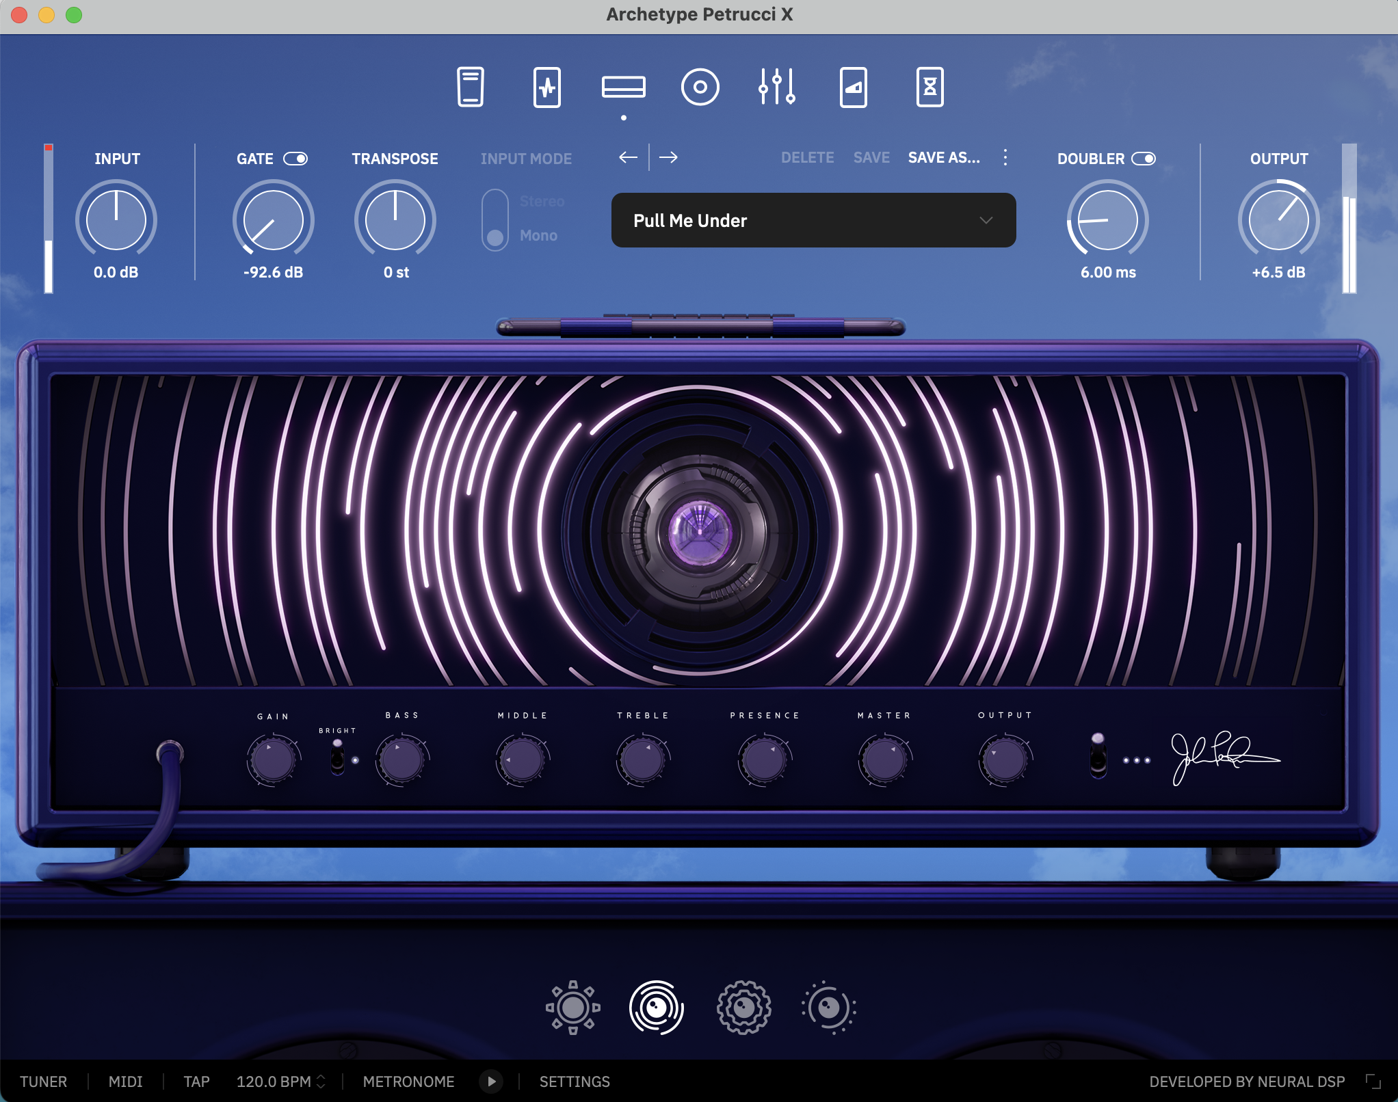Select the third cog-shaped amp type icon

click(744, 1007)
